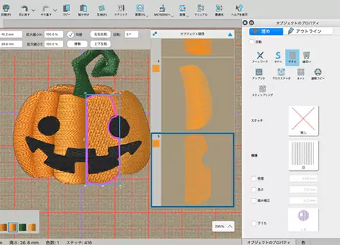The height and width of the screenshot is (245, 340).
Task: Click the アップリケ fill icon
Action: 258,74
